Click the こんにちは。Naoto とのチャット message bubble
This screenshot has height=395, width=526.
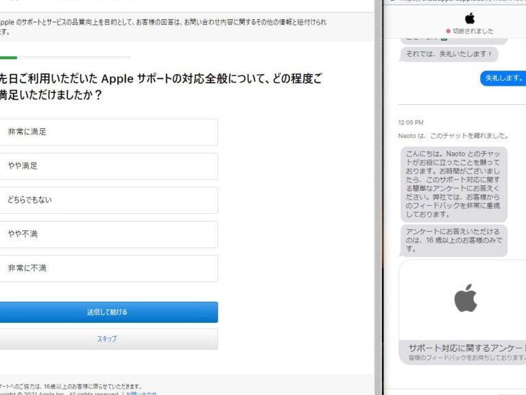[x=453, y=184]
